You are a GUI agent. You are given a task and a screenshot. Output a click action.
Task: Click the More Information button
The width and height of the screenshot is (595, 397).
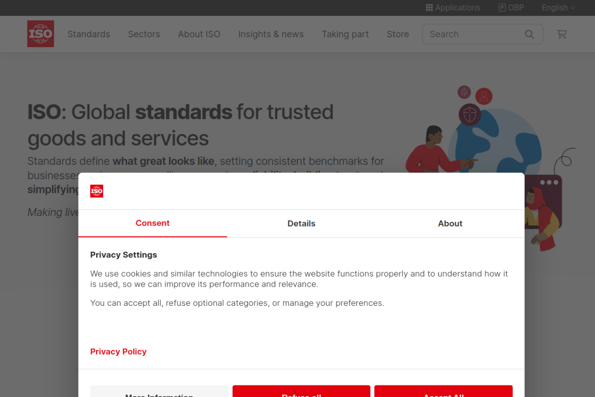159,391
